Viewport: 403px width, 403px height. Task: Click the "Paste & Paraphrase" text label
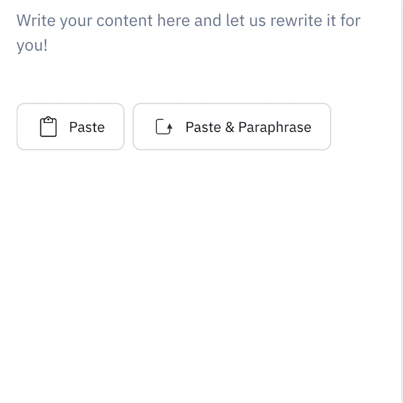click(248, 127)
